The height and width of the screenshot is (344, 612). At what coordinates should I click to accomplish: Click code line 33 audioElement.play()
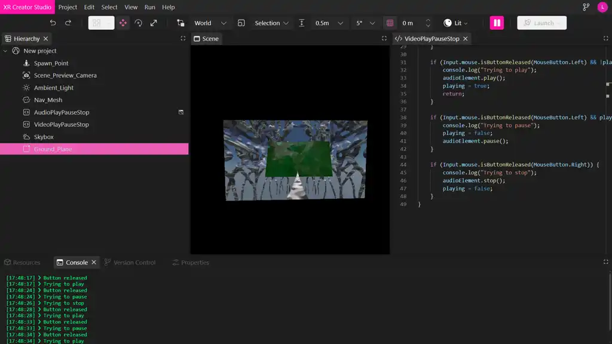[474, 78]
